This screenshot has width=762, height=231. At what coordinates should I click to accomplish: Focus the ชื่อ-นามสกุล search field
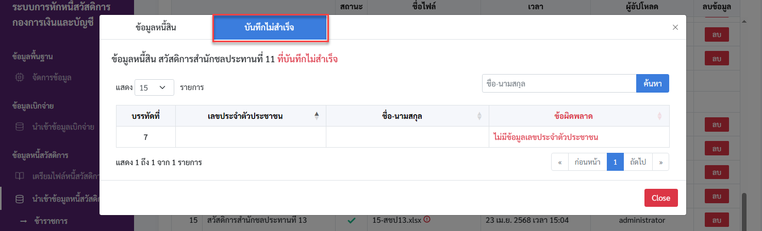559,83
